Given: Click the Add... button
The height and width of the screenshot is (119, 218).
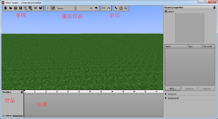Looking at the screenshot, I should [x=173, y=89].
